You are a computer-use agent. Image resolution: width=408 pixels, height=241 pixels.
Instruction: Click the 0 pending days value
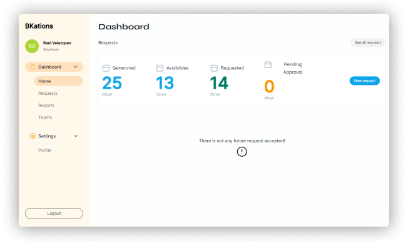pos(269,87)
